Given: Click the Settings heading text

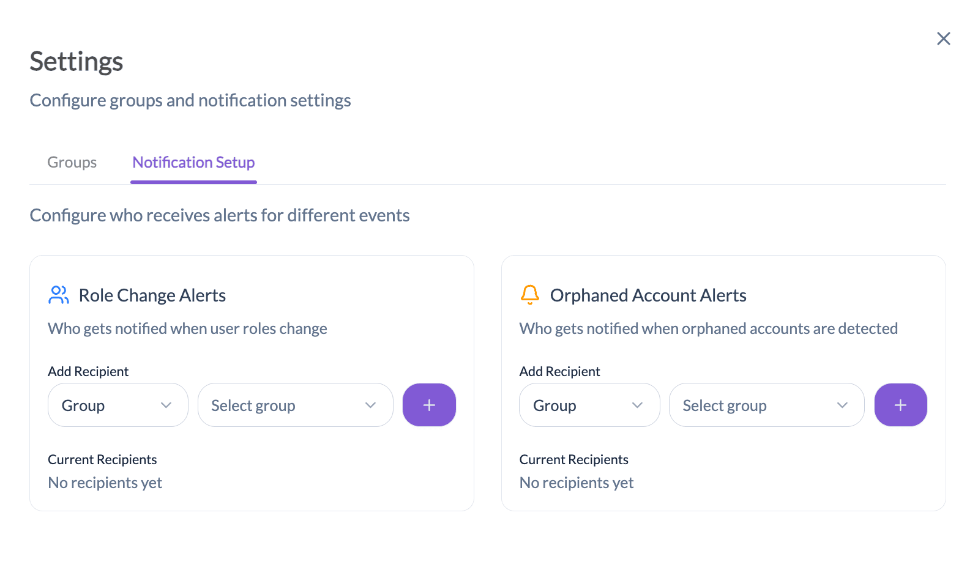Looking at the screenshot, I should pyautogui.click(x=77, y=62).
